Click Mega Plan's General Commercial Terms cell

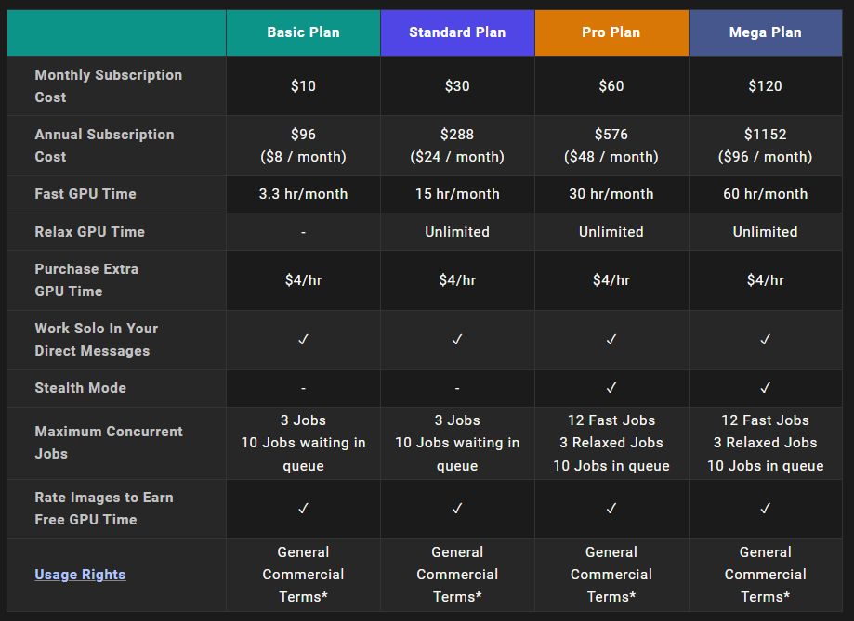(x=765, y=575)
